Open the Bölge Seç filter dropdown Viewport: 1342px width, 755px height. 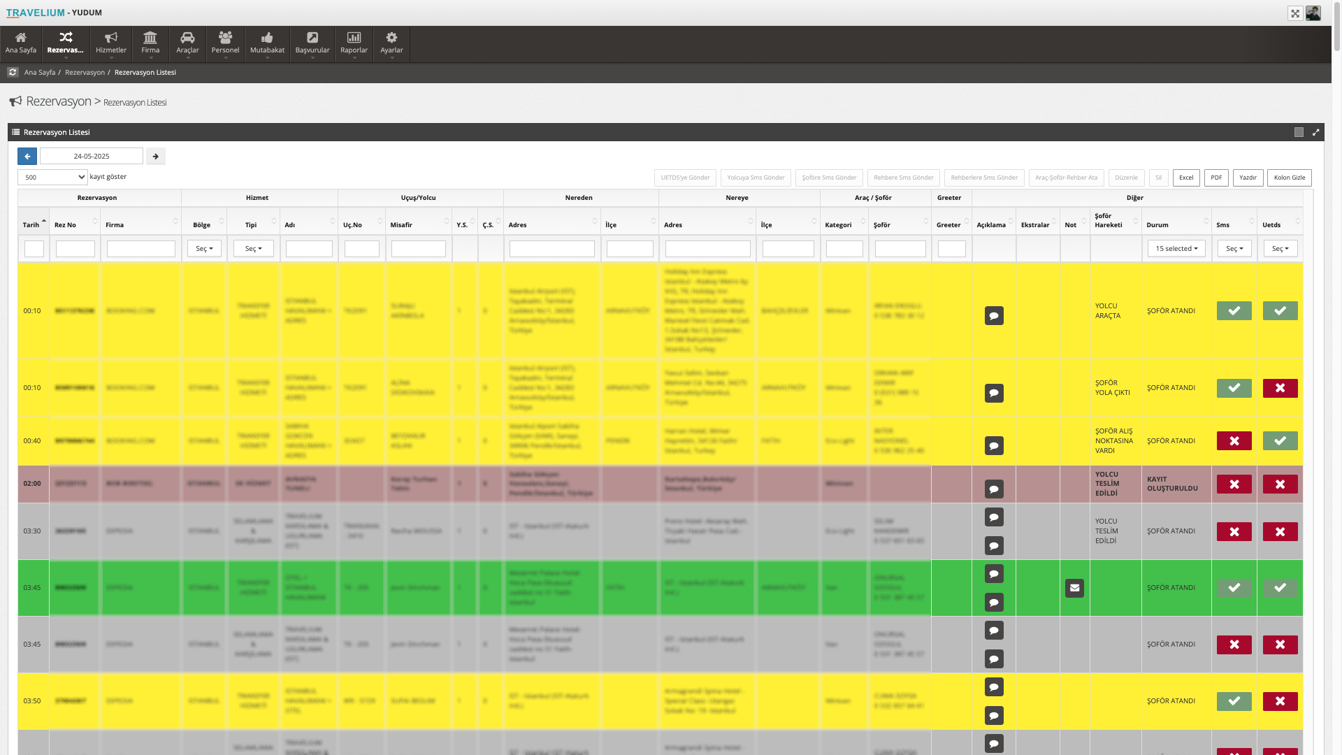pyautogui.click(x=204, y=249)
